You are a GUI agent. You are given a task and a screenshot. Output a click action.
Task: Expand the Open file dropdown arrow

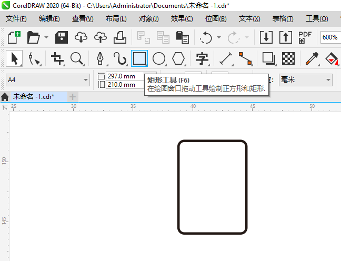[46, 37]
